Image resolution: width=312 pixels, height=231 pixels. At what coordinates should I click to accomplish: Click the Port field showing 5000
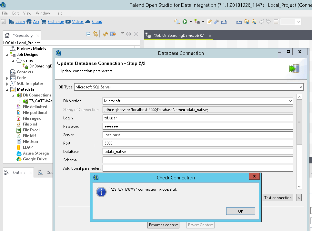[198, 143]
